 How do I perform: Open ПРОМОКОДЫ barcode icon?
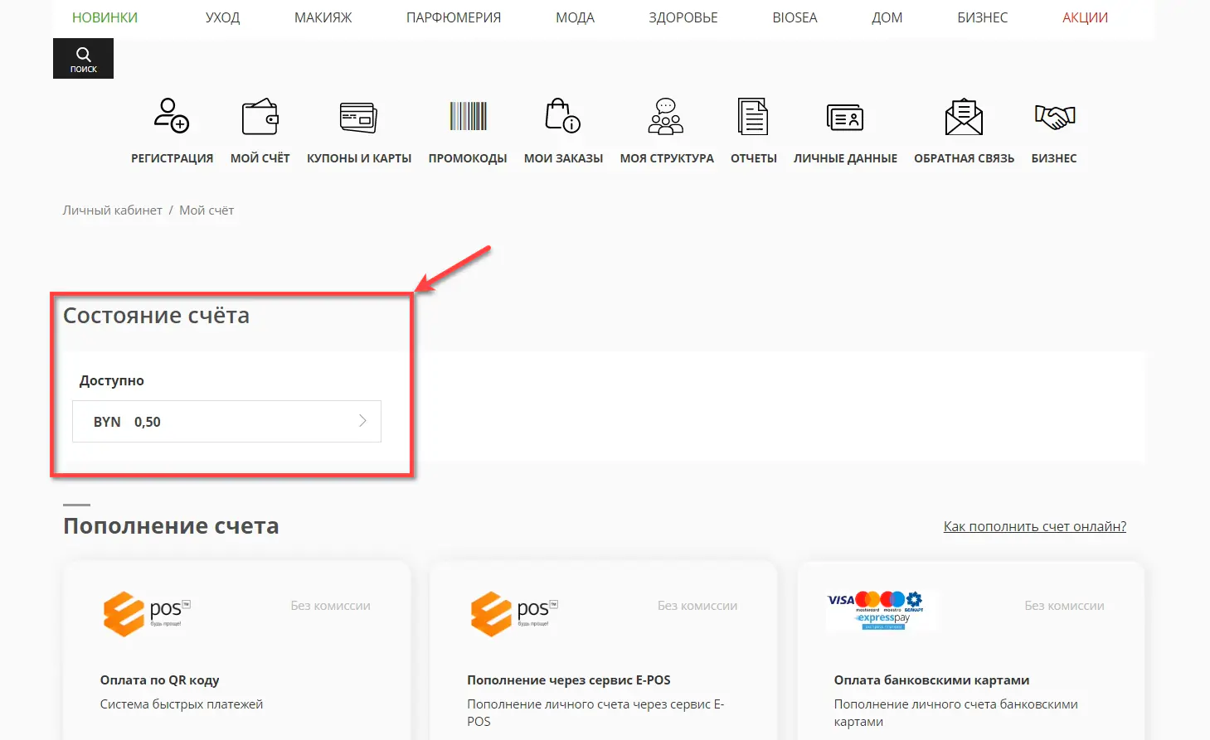tap(468, 117)
